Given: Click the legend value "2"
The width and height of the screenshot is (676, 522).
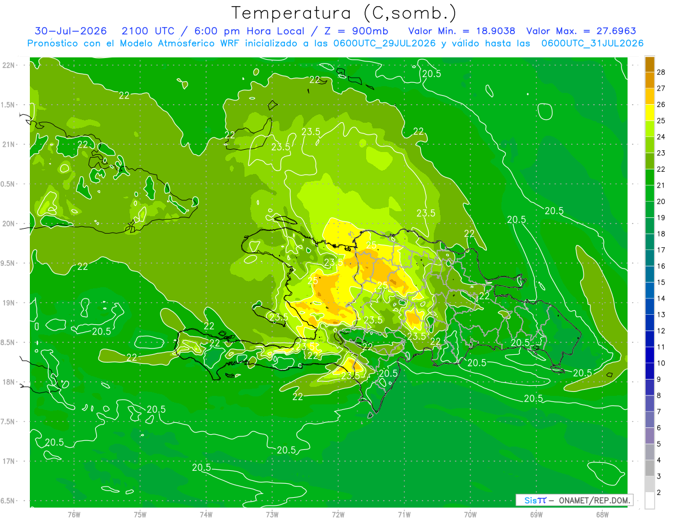Looking at the screenshot, I should coord(659,493).
